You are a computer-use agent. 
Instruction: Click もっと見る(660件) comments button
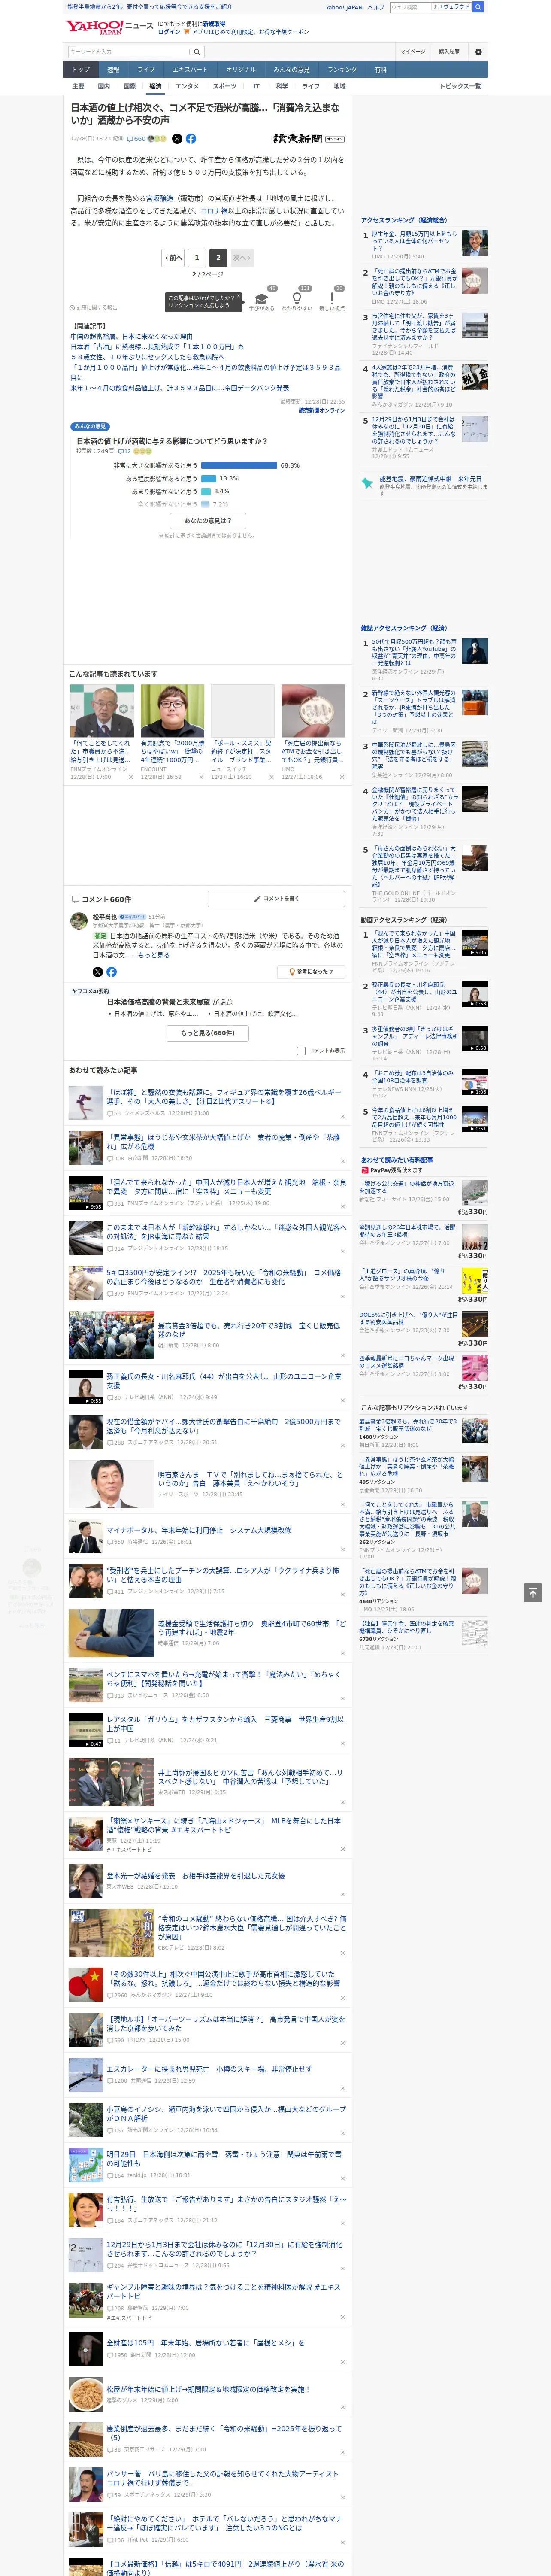click(x=208, y=1033)
